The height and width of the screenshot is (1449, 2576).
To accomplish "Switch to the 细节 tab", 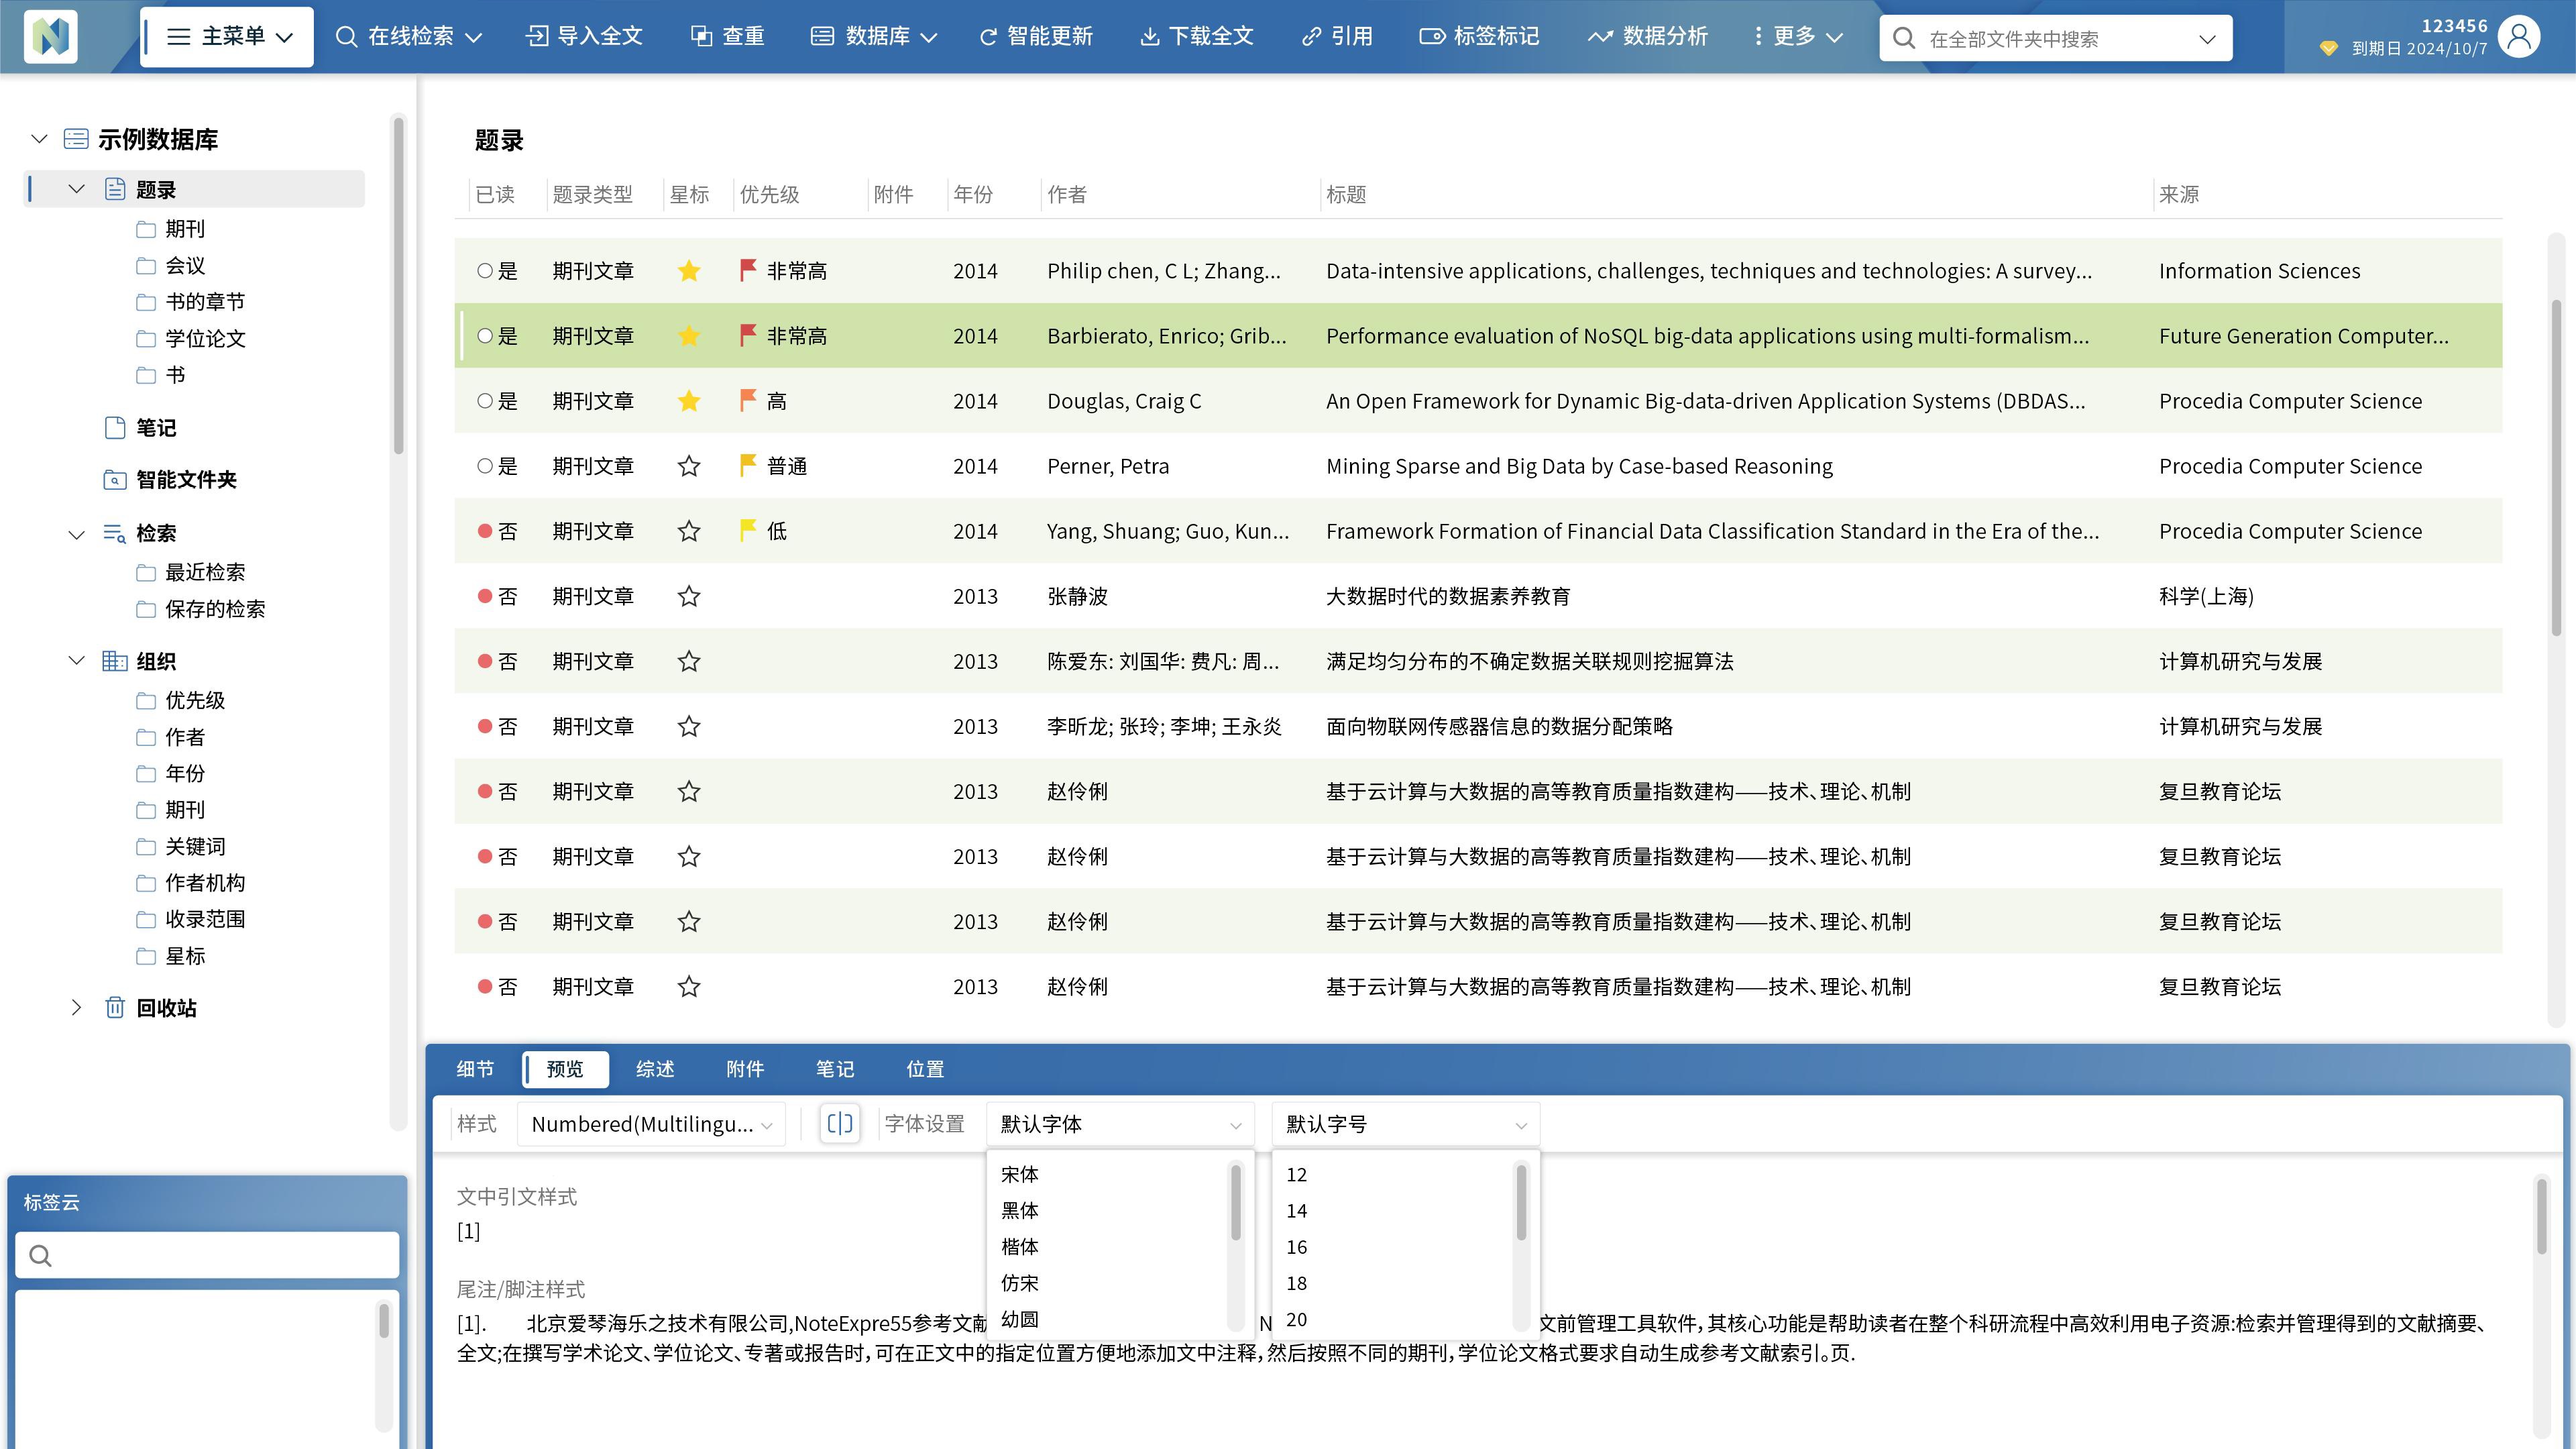I will pos(475,1069).
